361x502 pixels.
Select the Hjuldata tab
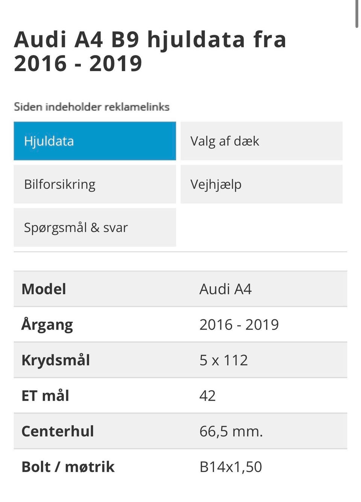[94, 141]
